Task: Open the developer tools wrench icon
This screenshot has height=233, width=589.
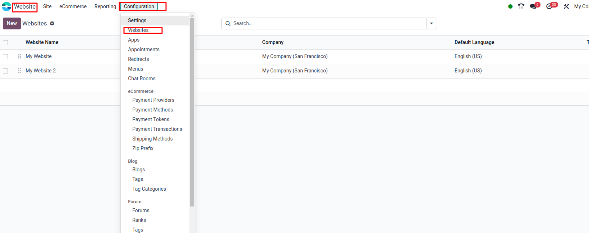Action: [566, 6]
